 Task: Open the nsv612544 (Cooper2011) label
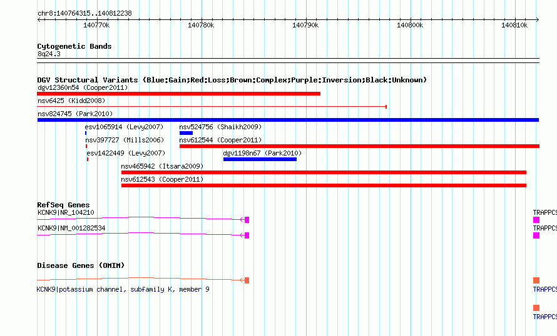click(220, 140)
